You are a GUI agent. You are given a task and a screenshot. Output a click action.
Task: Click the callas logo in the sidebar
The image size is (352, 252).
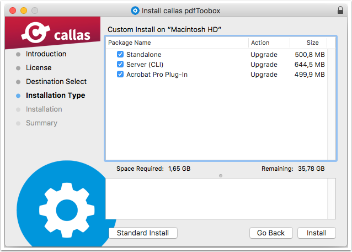pyautogui.click(x=56, y=33)
